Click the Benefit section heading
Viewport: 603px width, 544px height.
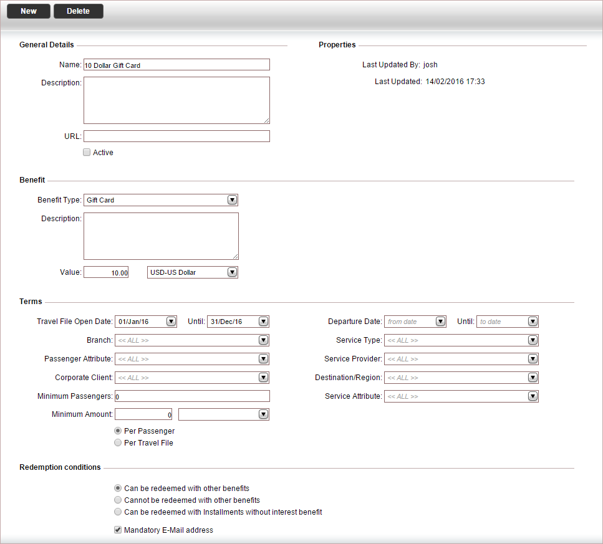[x=32, y=180]
